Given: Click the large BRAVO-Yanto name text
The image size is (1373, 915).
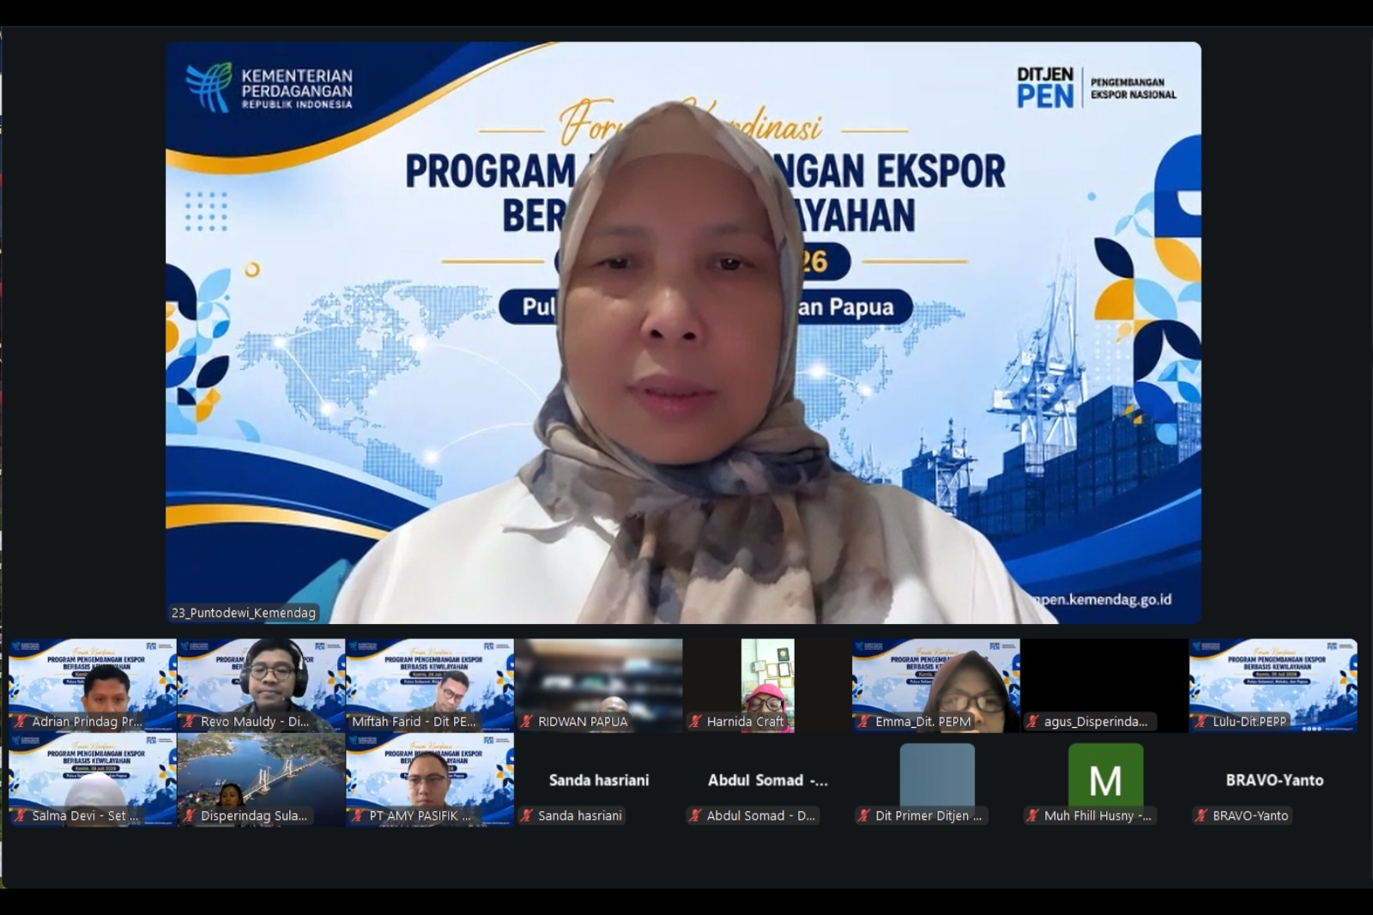Looking at the screenshot, I should pyautogui.click(x=1274, y=780).
